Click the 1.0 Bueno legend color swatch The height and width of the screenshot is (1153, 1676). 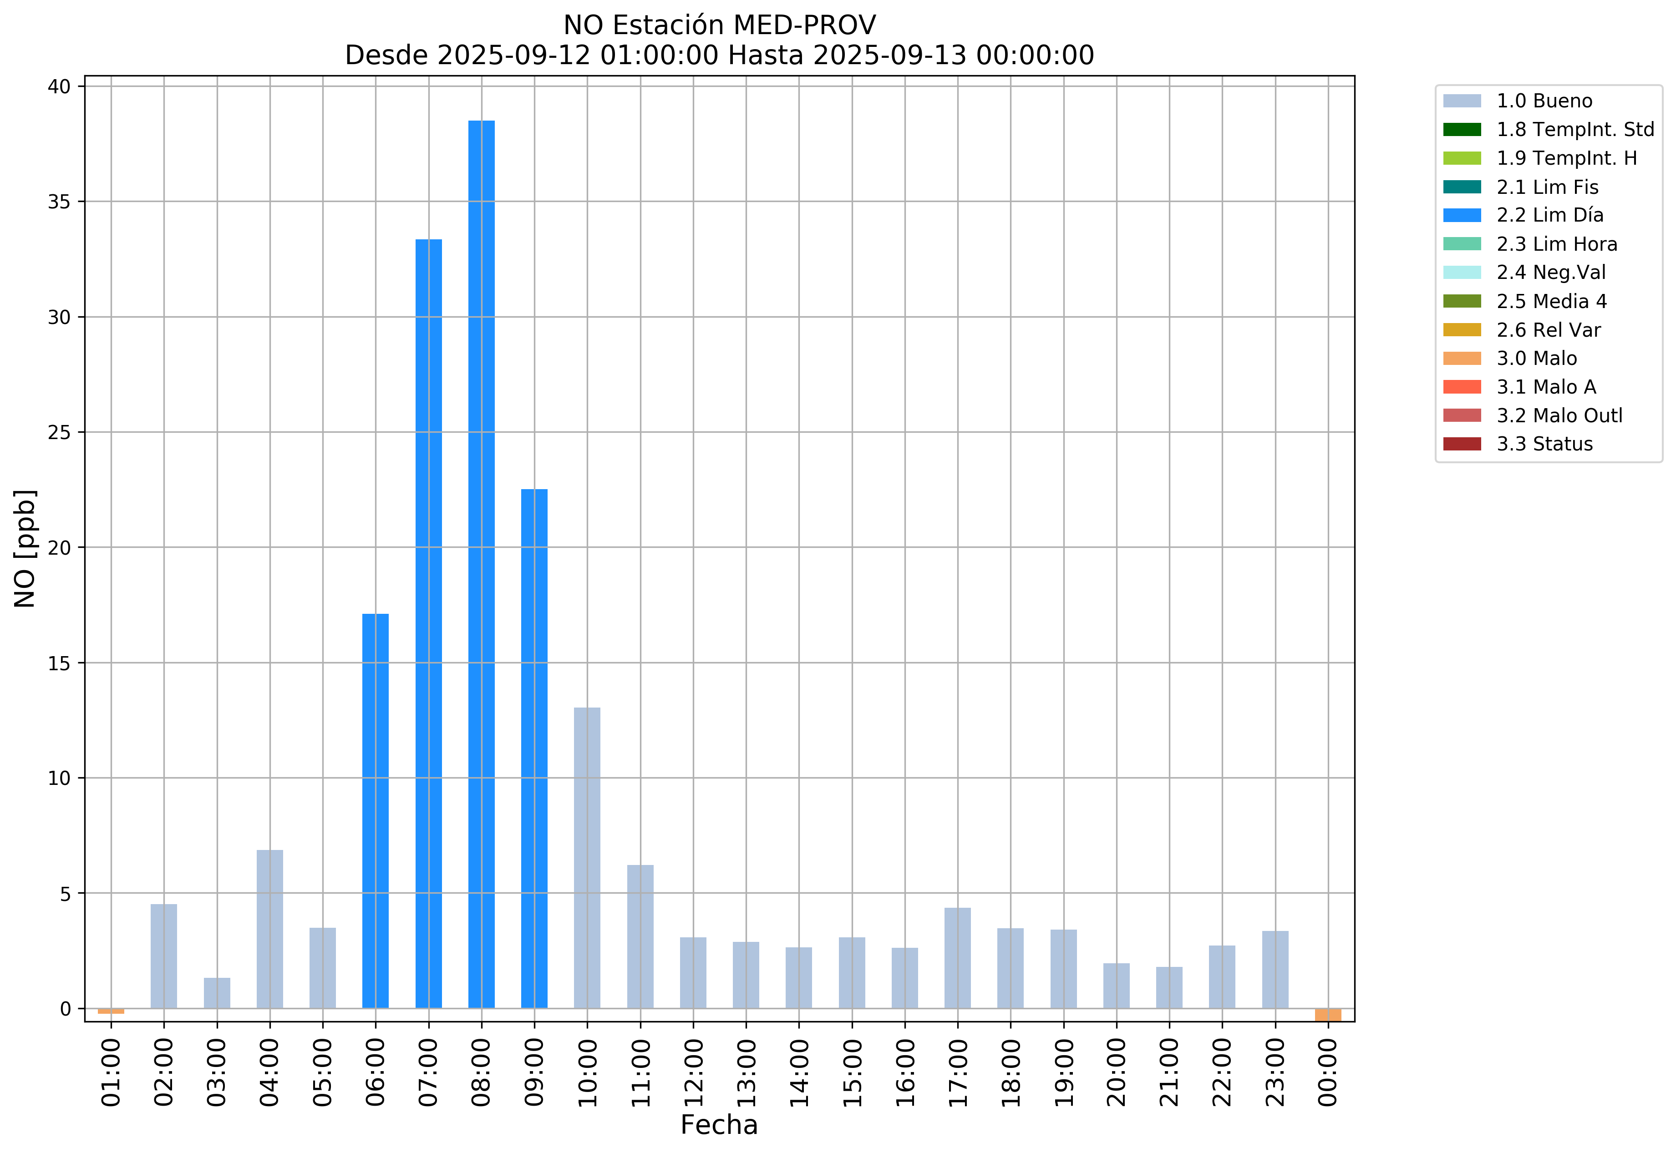1461,101
